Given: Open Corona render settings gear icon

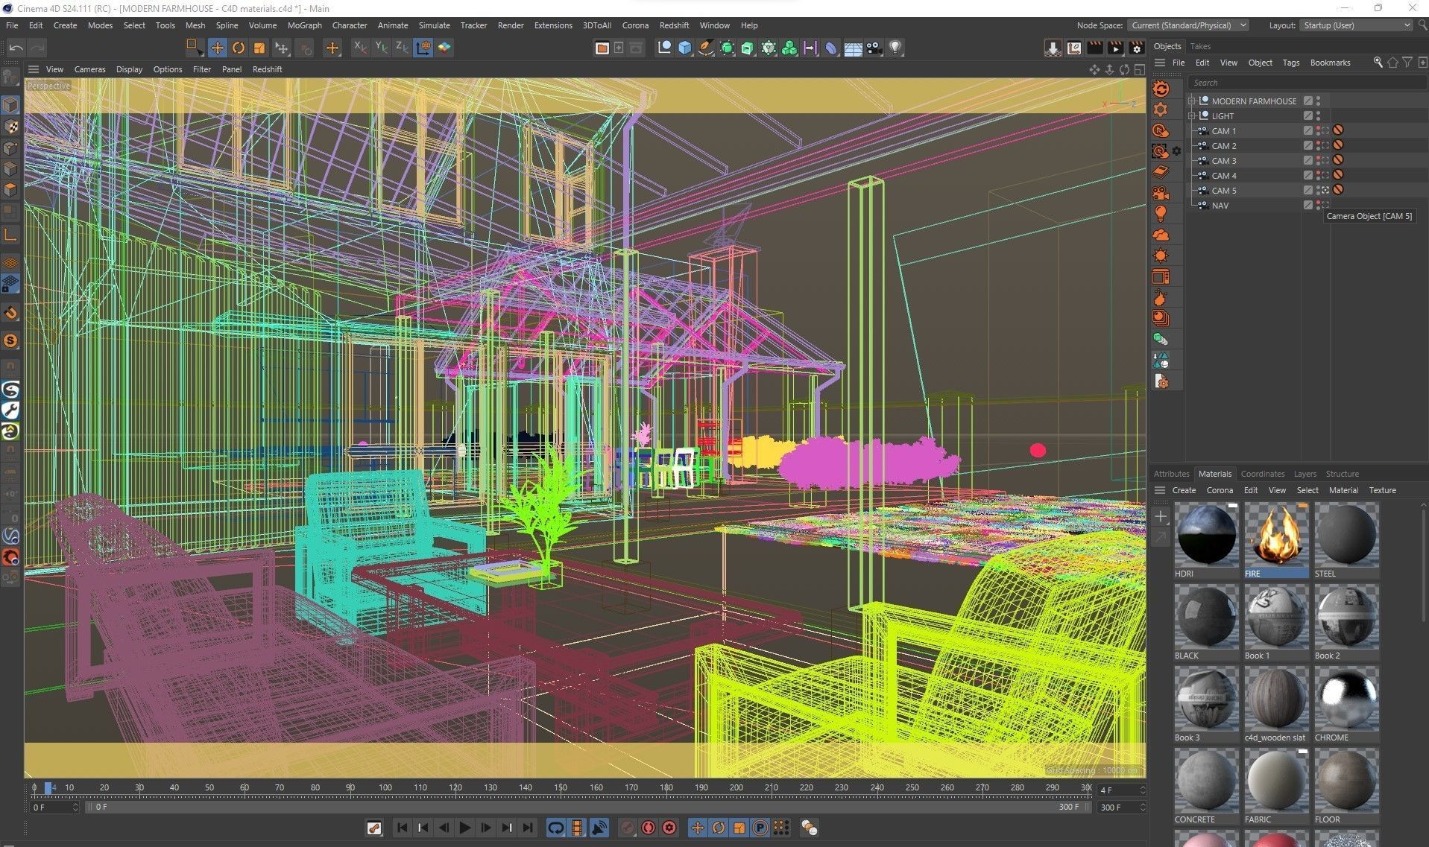Looking at the screenshot, I should pos(1161,110).
